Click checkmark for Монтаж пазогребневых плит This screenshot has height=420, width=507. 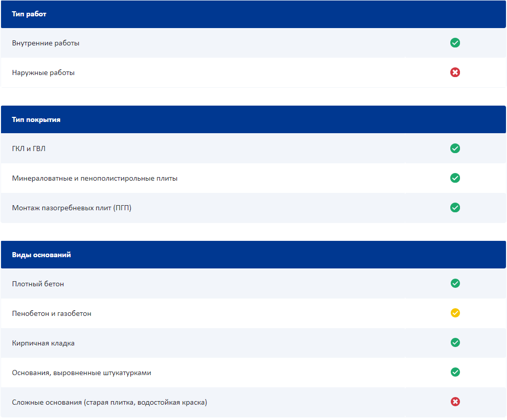coord(455,208)
